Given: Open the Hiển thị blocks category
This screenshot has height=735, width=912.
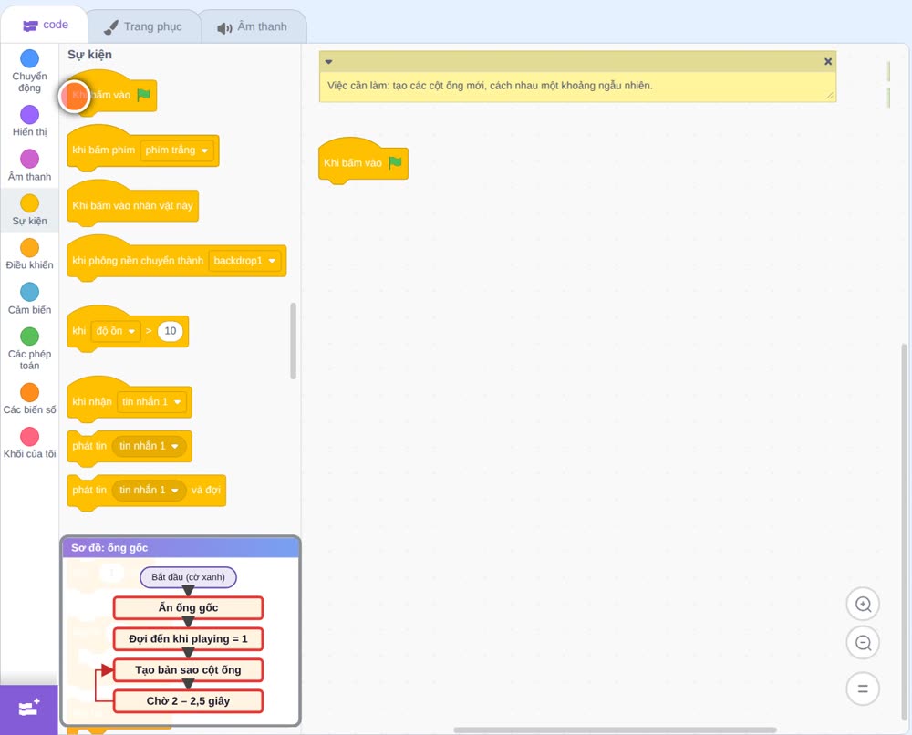Looking at the screenshot, I should pos(29,121).
